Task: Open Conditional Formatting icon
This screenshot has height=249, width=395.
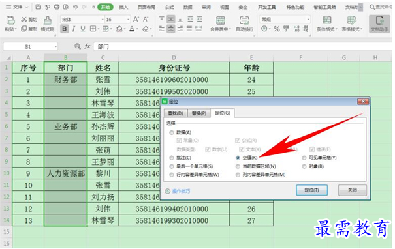Action: click(x=326, y=20)
